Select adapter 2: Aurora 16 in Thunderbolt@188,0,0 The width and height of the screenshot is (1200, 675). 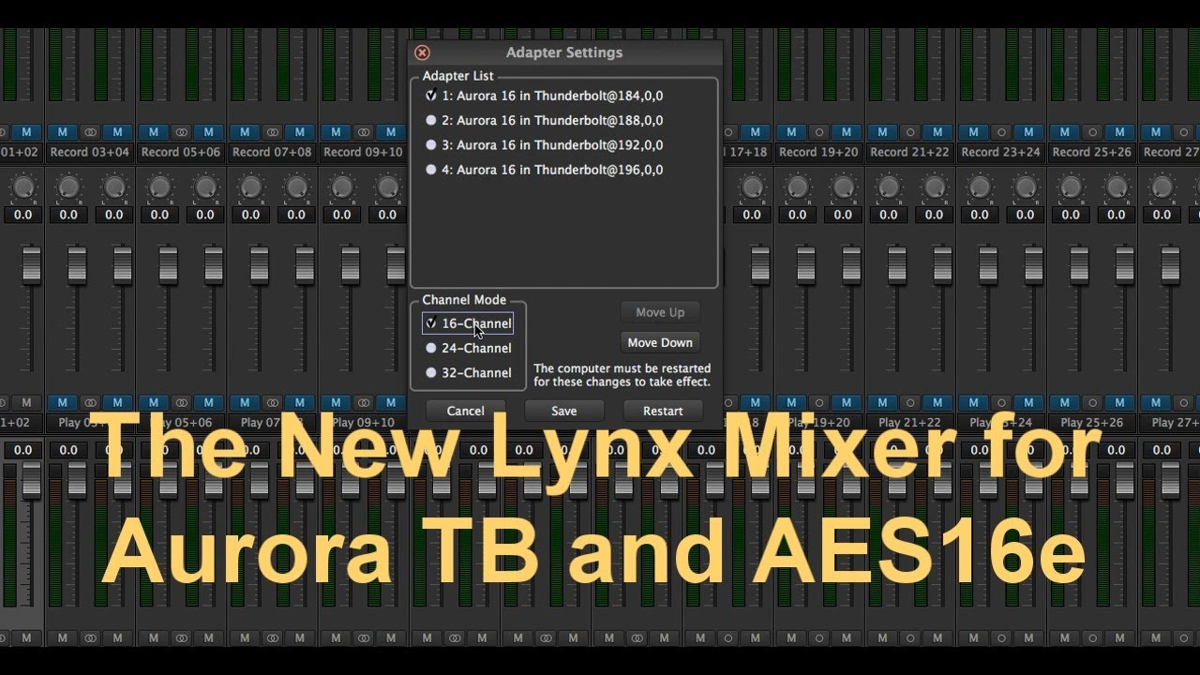545,120
